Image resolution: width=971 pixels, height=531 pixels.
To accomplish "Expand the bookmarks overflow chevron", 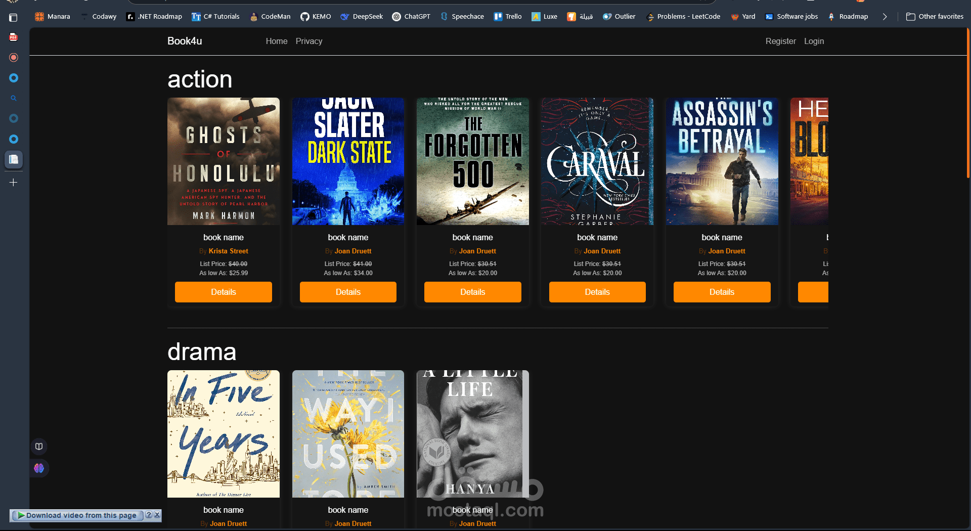I will click(x=885, y=16).
